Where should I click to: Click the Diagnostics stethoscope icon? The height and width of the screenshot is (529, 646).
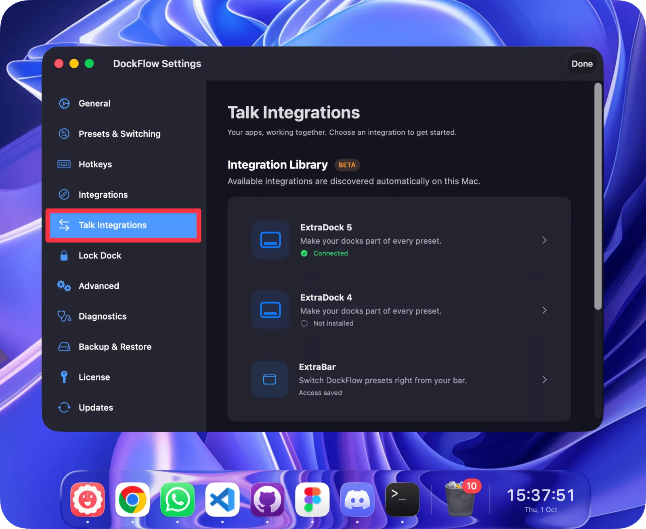coord(64,316)
